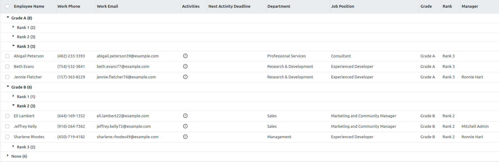Sort by Department column header
This screenshot has width=499, height=162.
point(279,6)
